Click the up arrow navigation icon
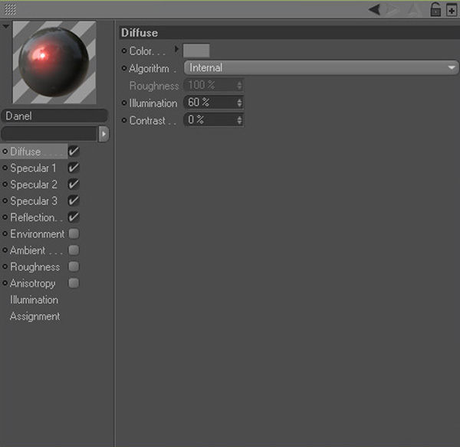 (414, 10)
